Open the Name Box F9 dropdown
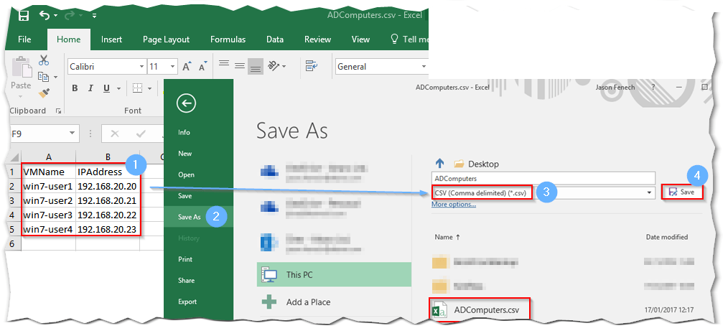Viewport: 723px width, 331px height. (x=72, y=134)
